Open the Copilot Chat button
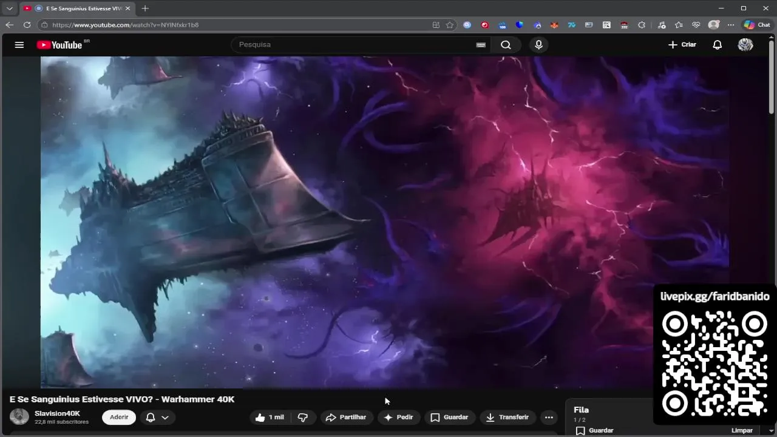Screen dimensions: 777x437 pyautogui.click(x=757, y=25)
